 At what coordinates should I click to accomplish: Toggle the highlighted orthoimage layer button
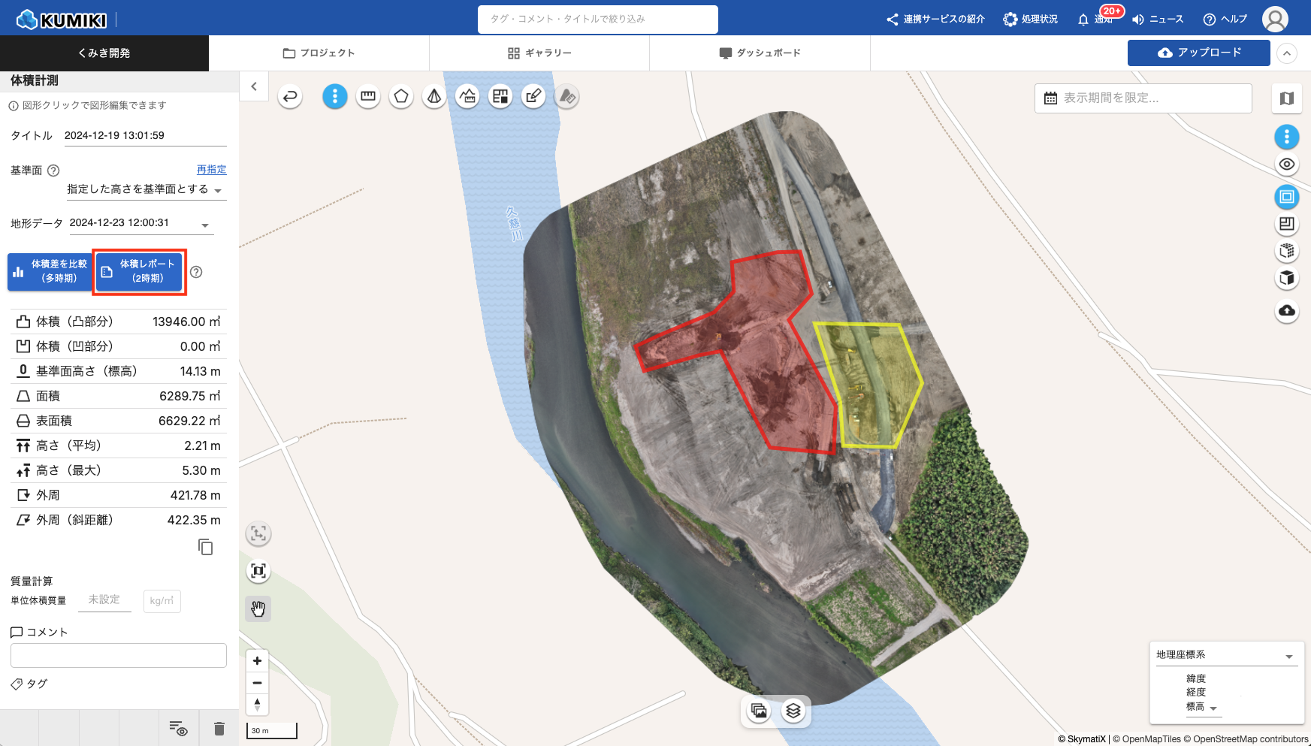coord(1287,197)
